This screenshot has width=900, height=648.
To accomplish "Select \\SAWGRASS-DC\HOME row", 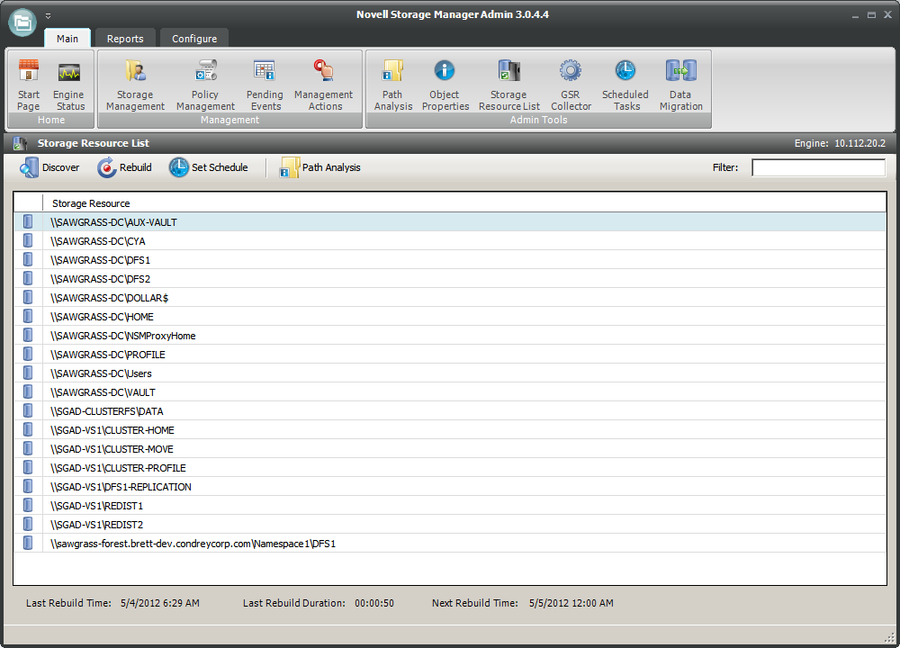I will (450, 317).
